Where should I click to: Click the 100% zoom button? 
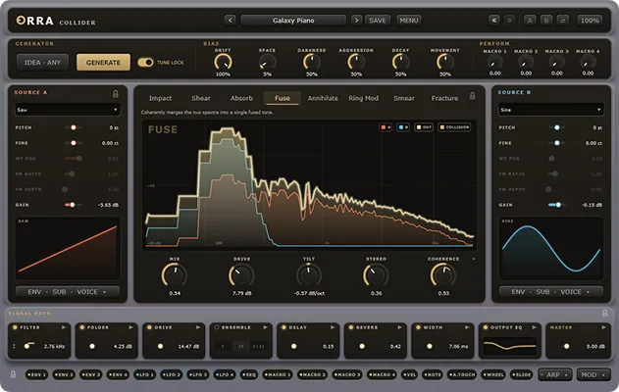pos(590,21)
